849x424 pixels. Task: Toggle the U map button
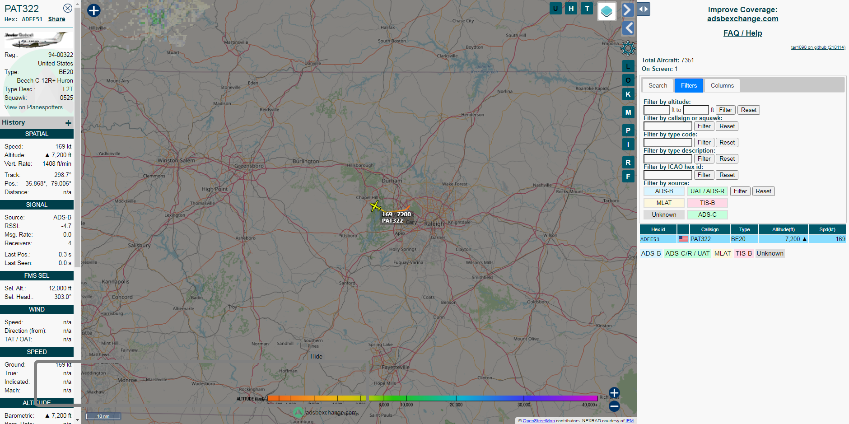[555, 8]
